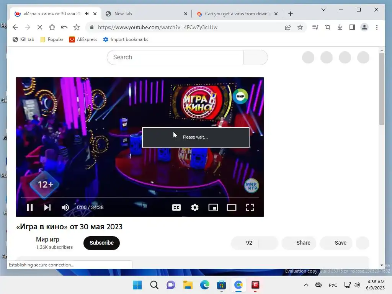Open Microsoft Edge from taskbar
392x294 pixels.
[x=205, y=285]
